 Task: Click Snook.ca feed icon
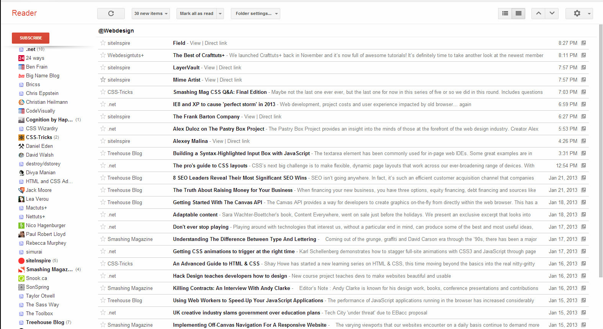pos(21,278)
